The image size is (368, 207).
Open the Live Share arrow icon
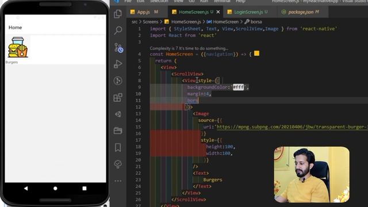(118, 114)
